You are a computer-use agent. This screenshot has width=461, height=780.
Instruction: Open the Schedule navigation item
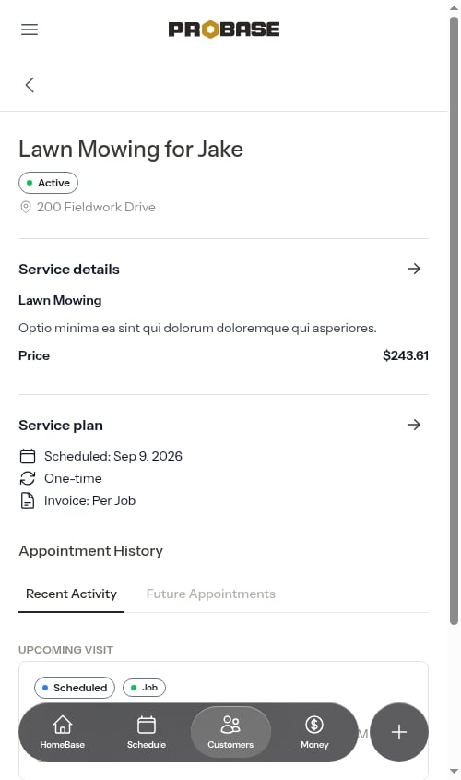coord(147,732)
